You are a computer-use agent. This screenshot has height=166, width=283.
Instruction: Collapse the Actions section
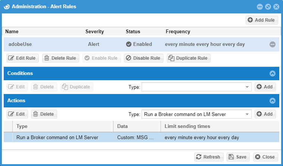273,101
